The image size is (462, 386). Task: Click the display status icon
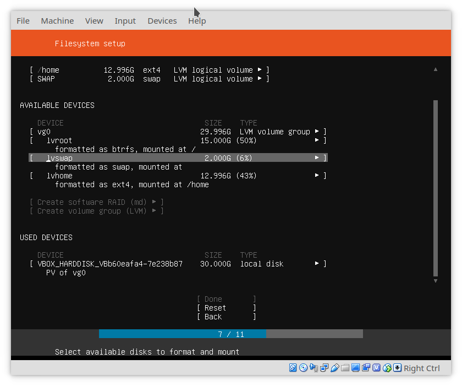coord(356,368)
